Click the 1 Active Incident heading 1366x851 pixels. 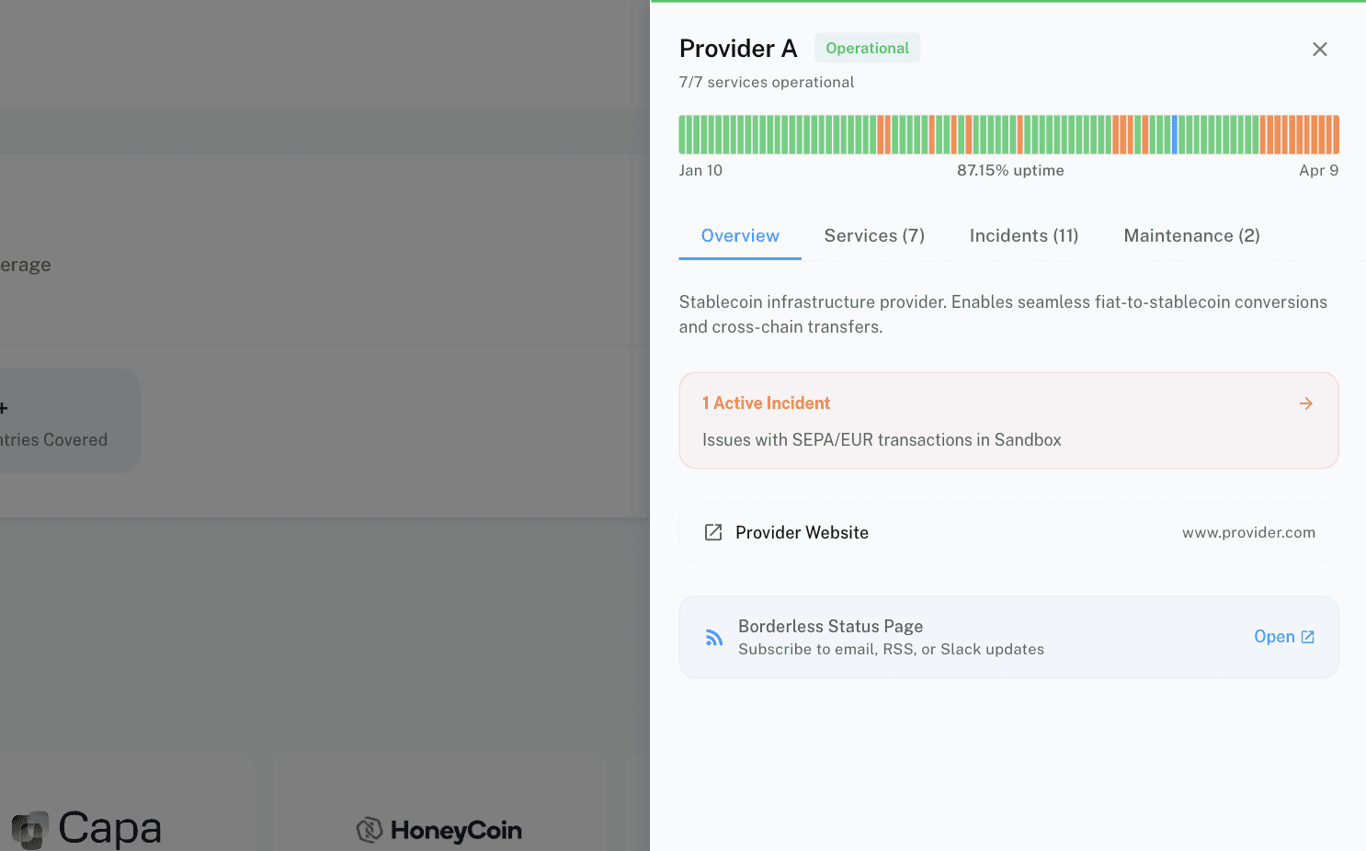coord(766,403)
